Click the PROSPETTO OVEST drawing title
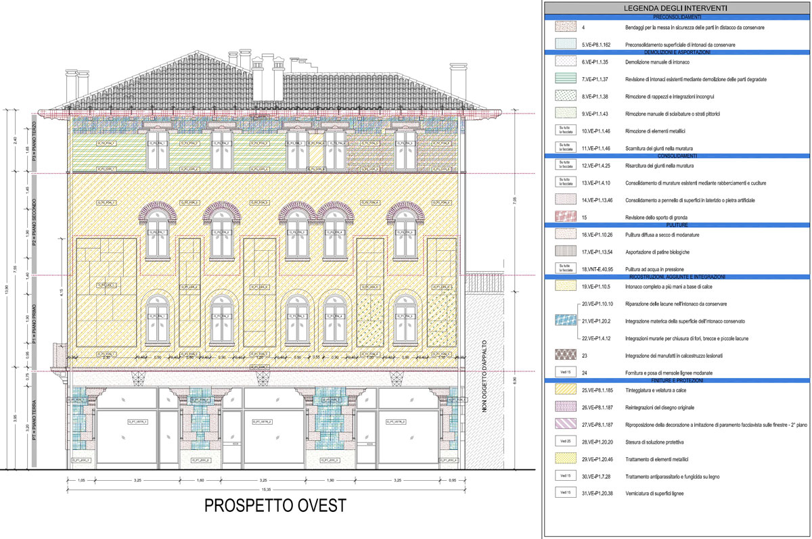The height and width of the screenshot is (539, 812). pos(275,506)
